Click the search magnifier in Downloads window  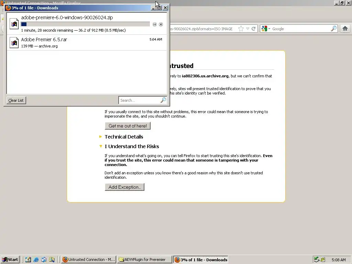[x=163, y=100]
